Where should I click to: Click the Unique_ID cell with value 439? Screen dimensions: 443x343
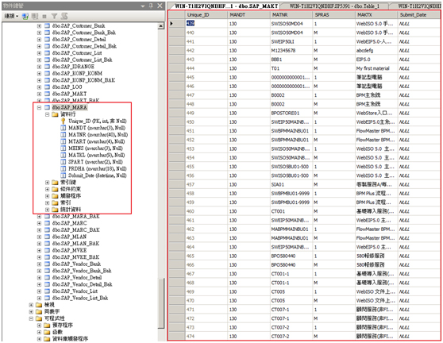coord(206,24)
